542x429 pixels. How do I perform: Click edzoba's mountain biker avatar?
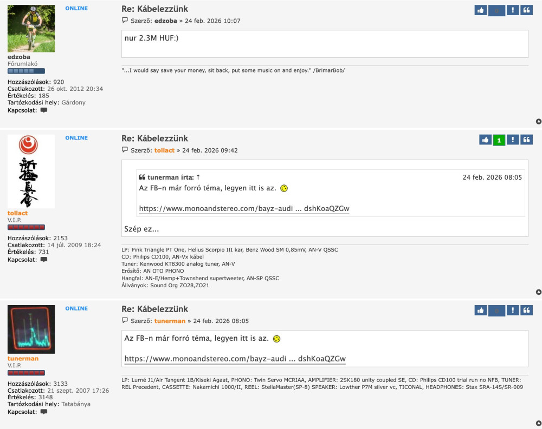pyautogui.click(x=31, y=28)
